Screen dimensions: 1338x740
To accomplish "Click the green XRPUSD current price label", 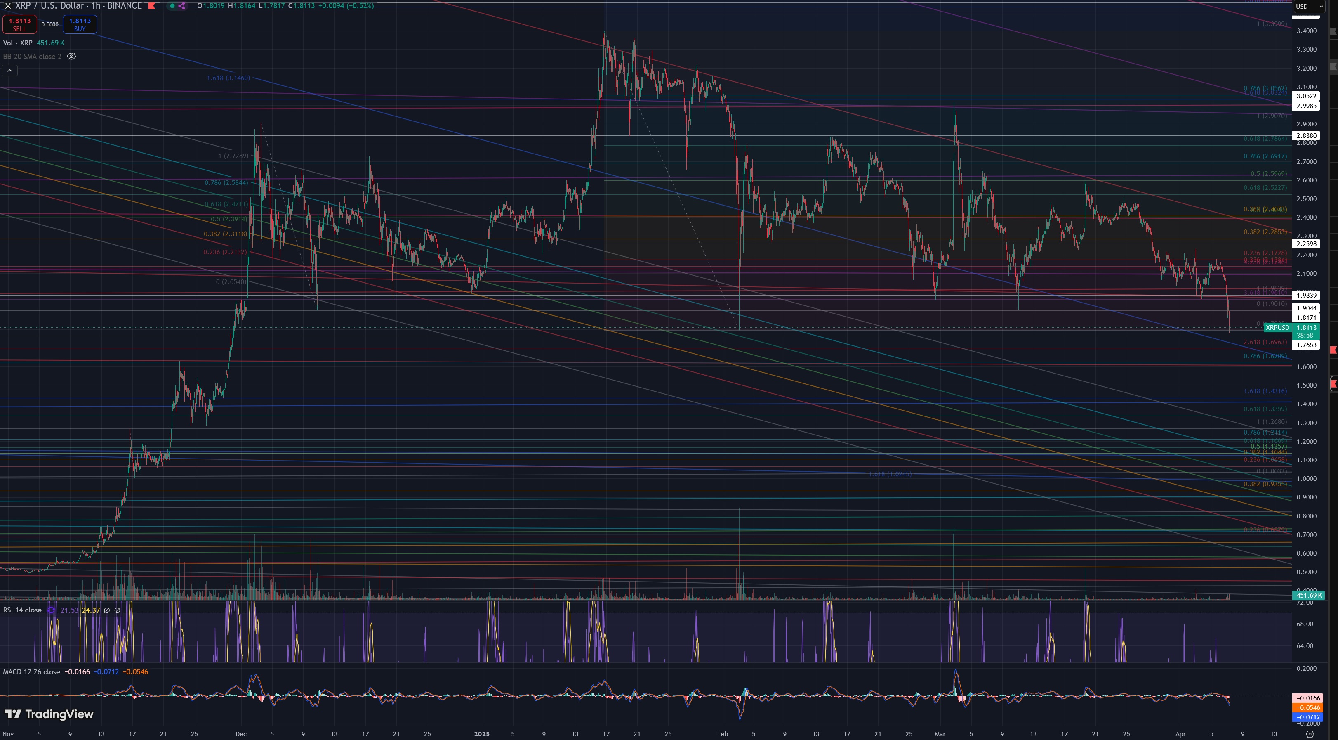I will pyautogui.click(x=1277, y=327).
